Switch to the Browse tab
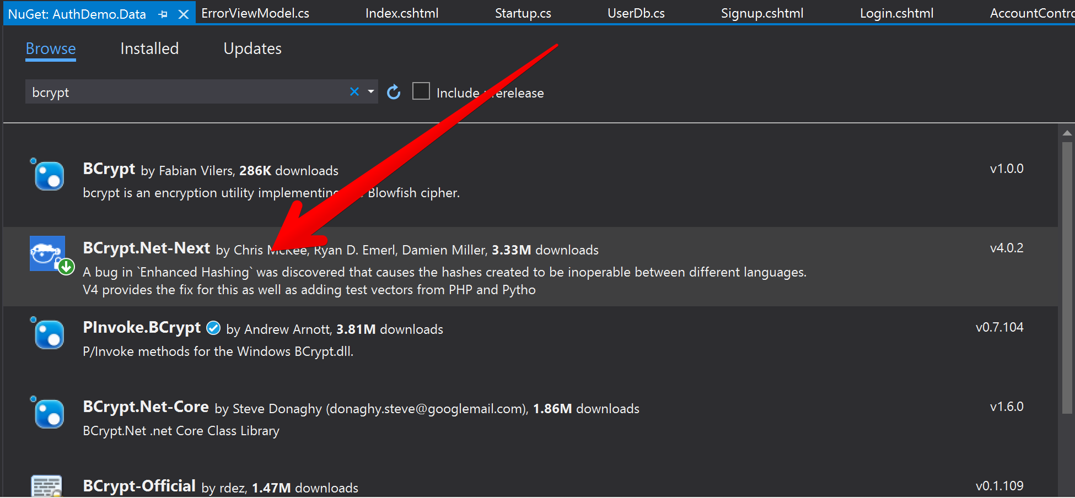The width and height of the screenshot is (1075, 498). coord(51,49)
